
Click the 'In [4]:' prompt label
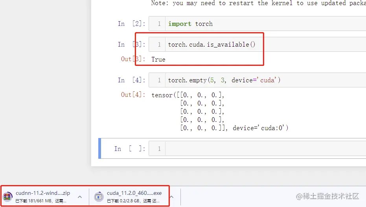click(131, 80)
